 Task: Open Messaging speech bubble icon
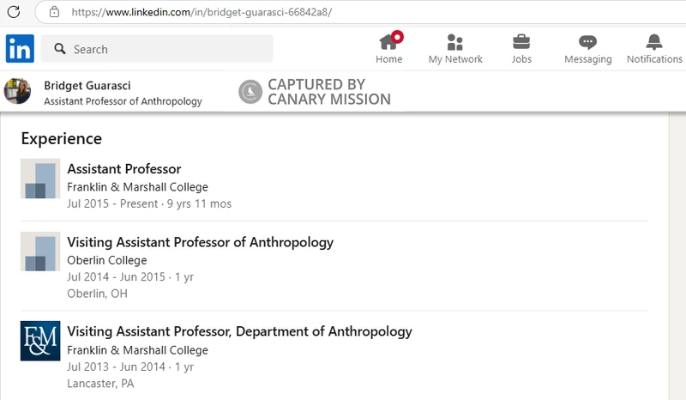(x=587, y=42)
